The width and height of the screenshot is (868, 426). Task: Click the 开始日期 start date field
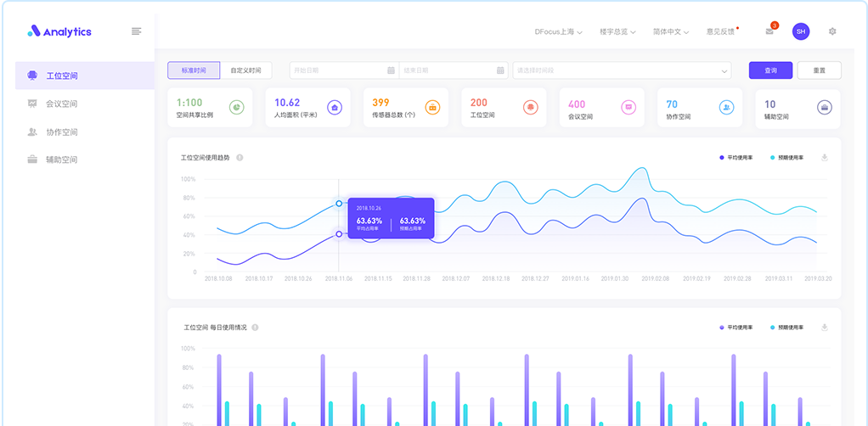342,70
